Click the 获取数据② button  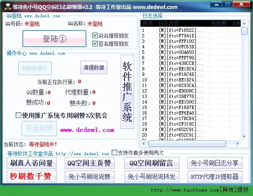35,68
